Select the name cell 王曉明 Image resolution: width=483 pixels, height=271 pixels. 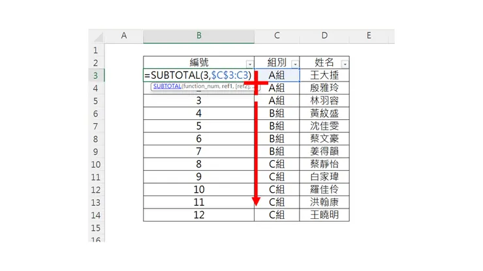pos(324,215)
